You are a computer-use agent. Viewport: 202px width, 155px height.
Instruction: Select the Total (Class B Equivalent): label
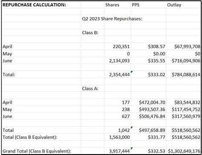30,137
